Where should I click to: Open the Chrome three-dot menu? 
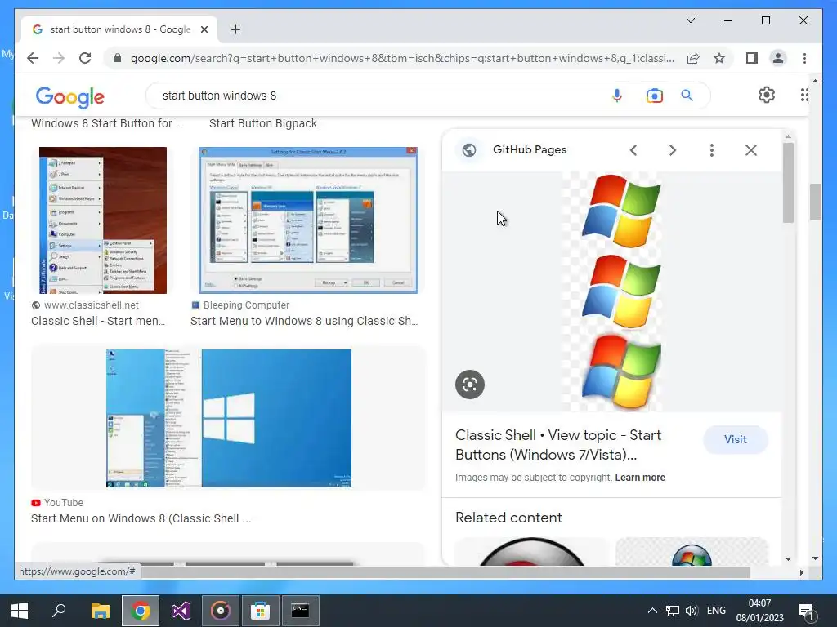tap(804, 58)
